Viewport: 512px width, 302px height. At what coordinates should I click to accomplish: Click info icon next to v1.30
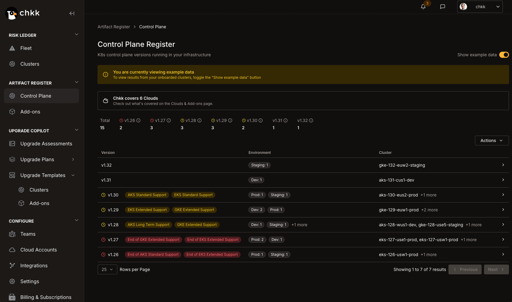(261, 120)
